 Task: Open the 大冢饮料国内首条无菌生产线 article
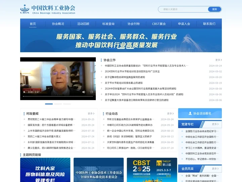click(x=130, y=142)
